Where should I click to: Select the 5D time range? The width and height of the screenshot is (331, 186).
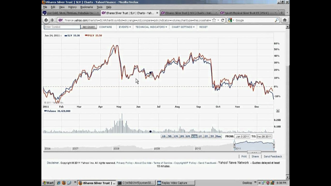pyautogui.click(x=170, y=136)
